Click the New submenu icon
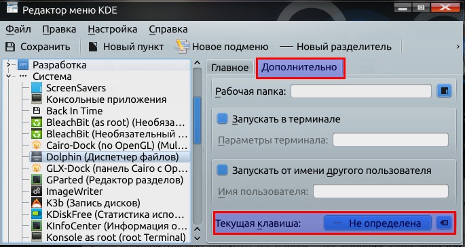465x247 pixels. click(183, 47)
